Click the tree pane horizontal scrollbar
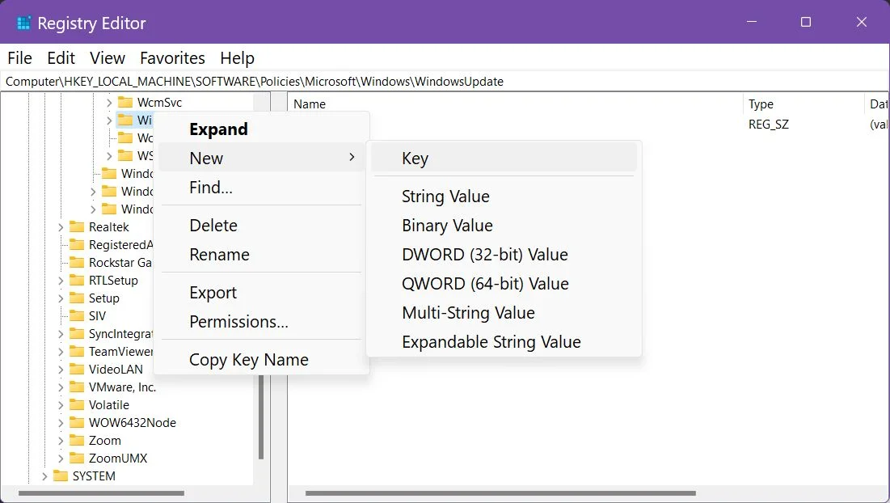The image size is (890, 503). (101, 492)
